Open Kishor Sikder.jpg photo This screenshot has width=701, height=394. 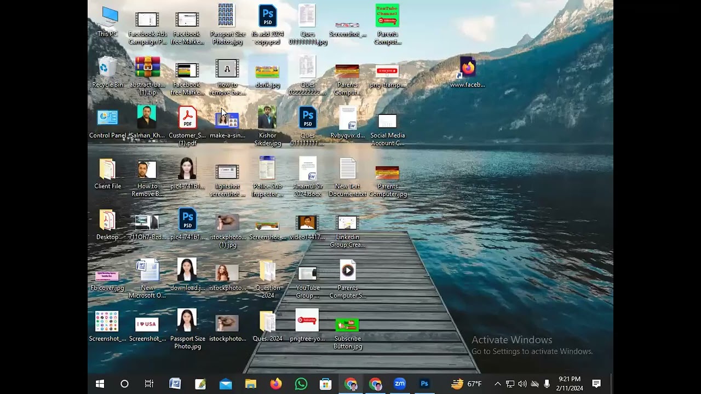pyautogui.click(x=268, y=127)
